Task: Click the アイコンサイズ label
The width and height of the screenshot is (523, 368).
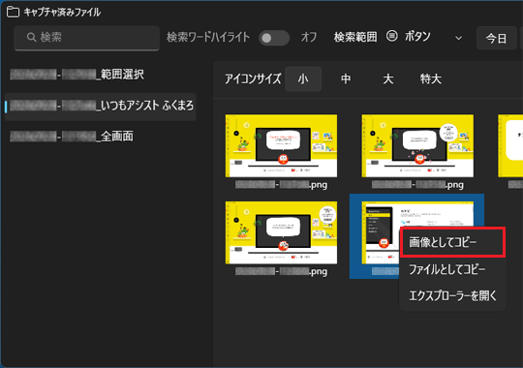Action: click(x=253, y=79)
